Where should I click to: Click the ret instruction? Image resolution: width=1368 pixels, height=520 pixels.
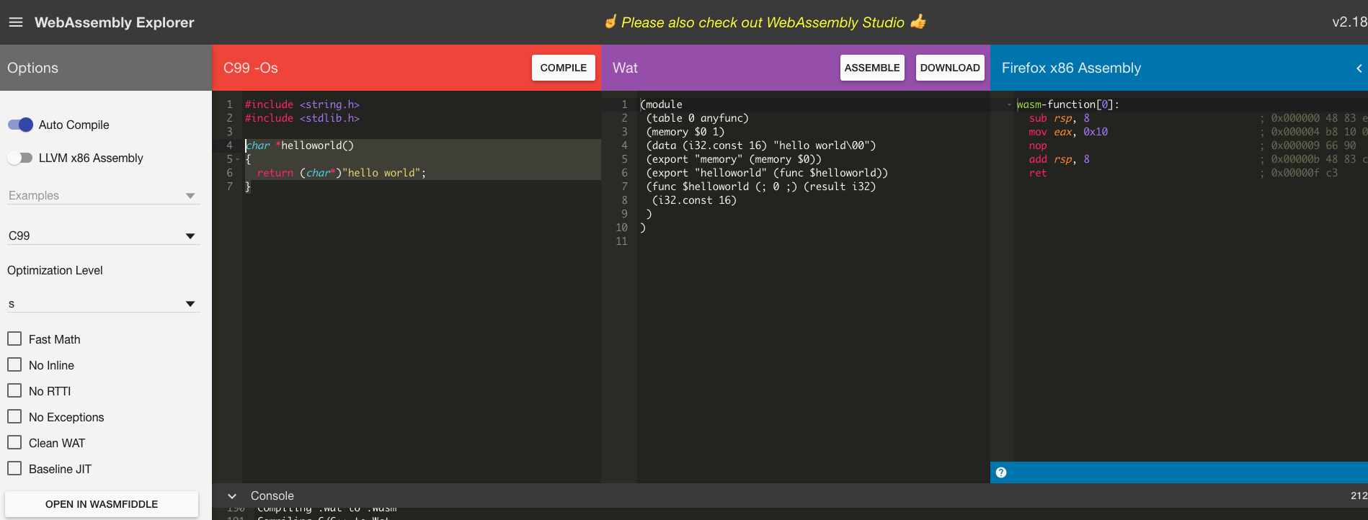[1038, 173]
